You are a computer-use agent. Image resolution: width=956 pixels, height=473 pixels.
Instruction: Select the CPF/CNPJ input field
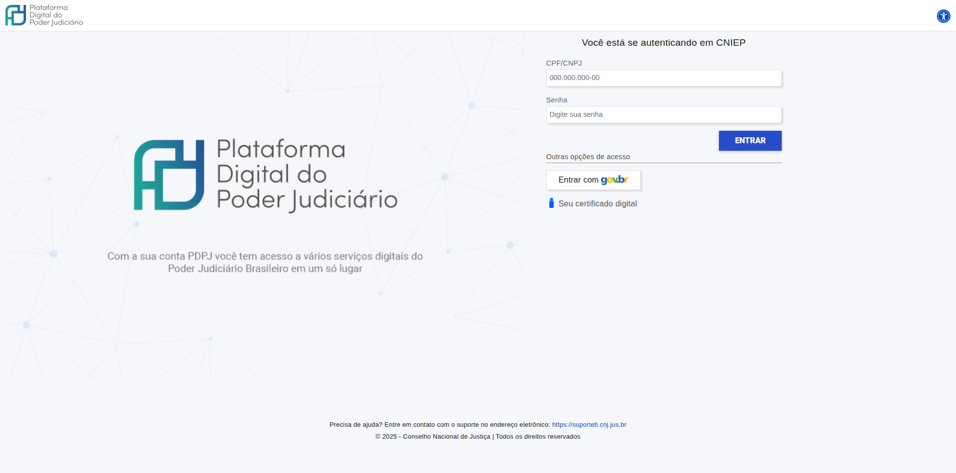(x=663, y=78)
